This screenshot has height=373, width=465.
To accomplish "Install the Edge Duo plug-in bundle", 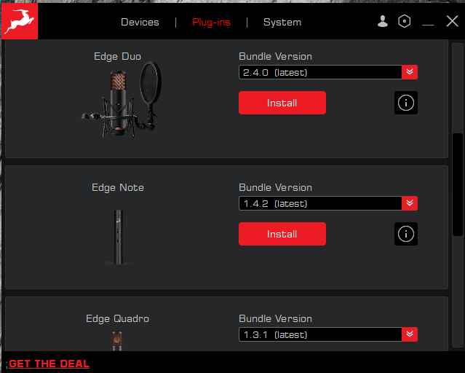I will (282, 103).
